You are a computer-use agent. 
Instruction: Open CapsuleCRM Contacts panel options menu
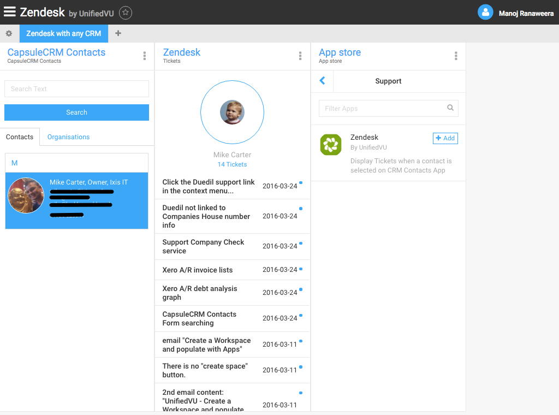(x=145, y=56)
